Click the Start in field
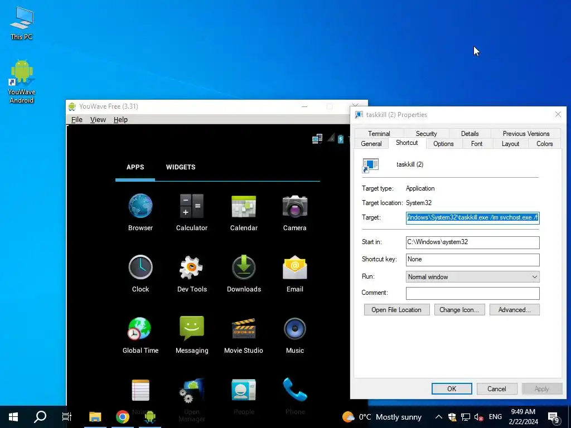Viewport: 571px width, 428px height. 472,242
